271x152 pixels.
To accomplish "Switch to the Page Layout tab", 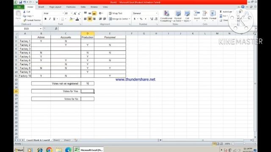I will click(55, 7).
